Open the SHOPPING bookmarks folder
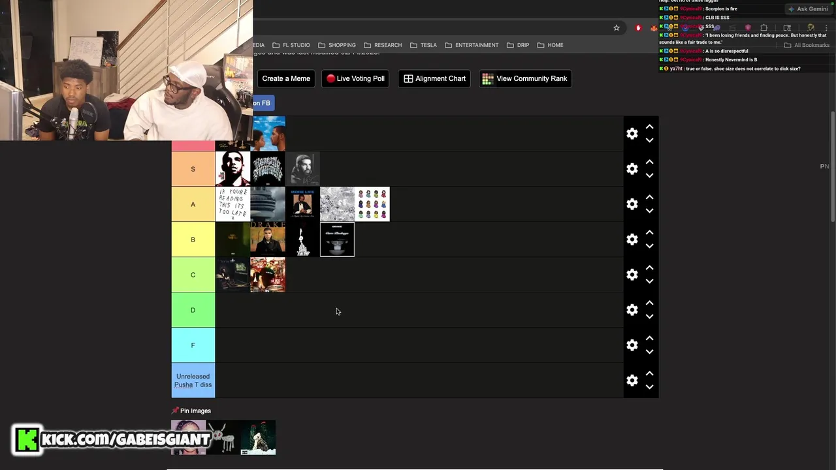 point(336,45)
